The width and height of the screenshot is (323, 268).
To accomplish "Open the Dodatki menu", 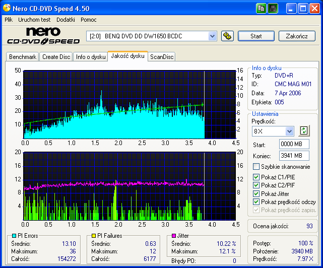I will [x=66, y=20].
